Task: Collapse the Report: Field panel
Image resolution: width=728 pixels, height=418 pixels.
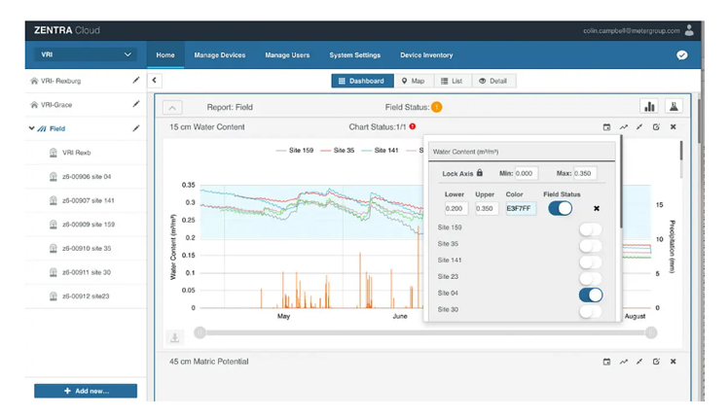Action: point(172,108)
